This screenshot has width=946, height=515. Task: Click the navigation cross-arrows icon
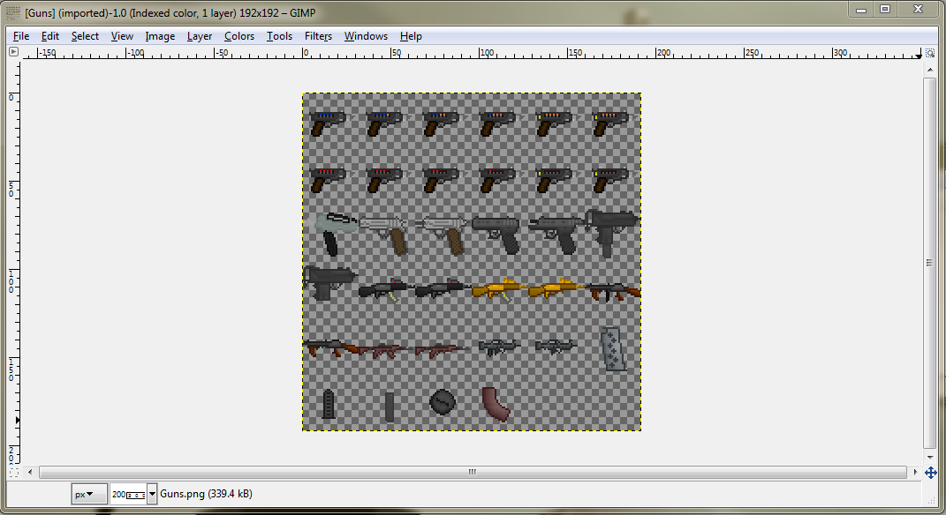929,473
